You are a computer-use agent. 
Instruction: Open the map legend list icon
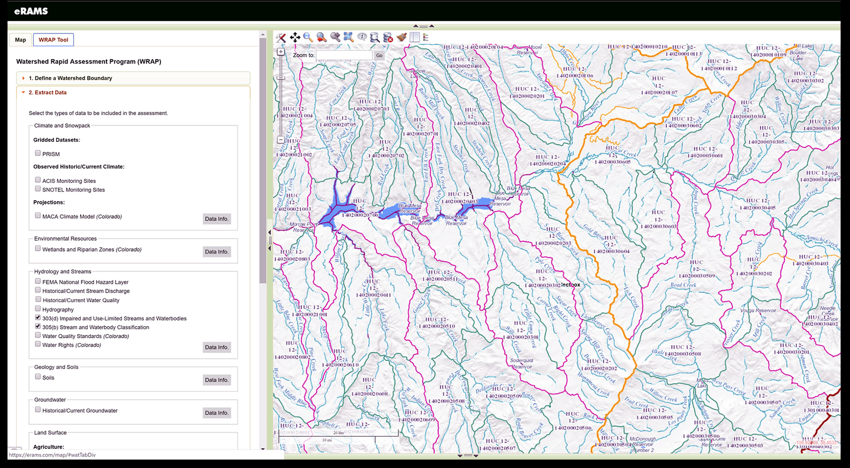coord(425,37)
